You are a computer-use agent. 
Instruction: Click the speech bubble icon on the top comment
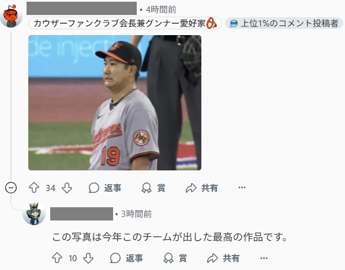tap(94, 188)
